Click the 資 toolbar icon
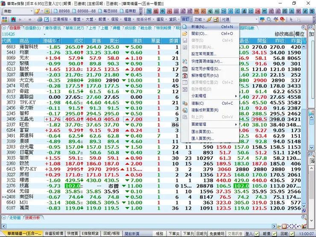This screenshot has height=237, width=316. click(305, 11)
